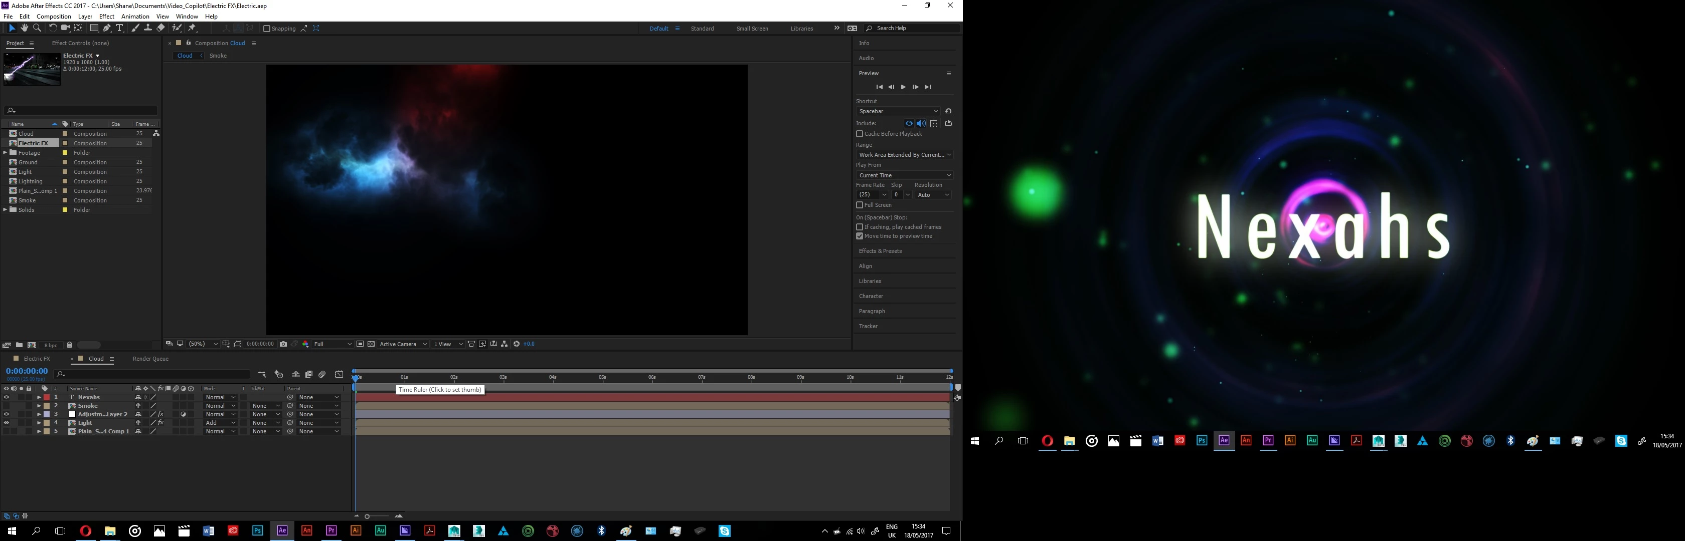Viewport: 1685px width, 541px height.
Task: Enable the Snapping checkbox
Action: coord(267,29)
